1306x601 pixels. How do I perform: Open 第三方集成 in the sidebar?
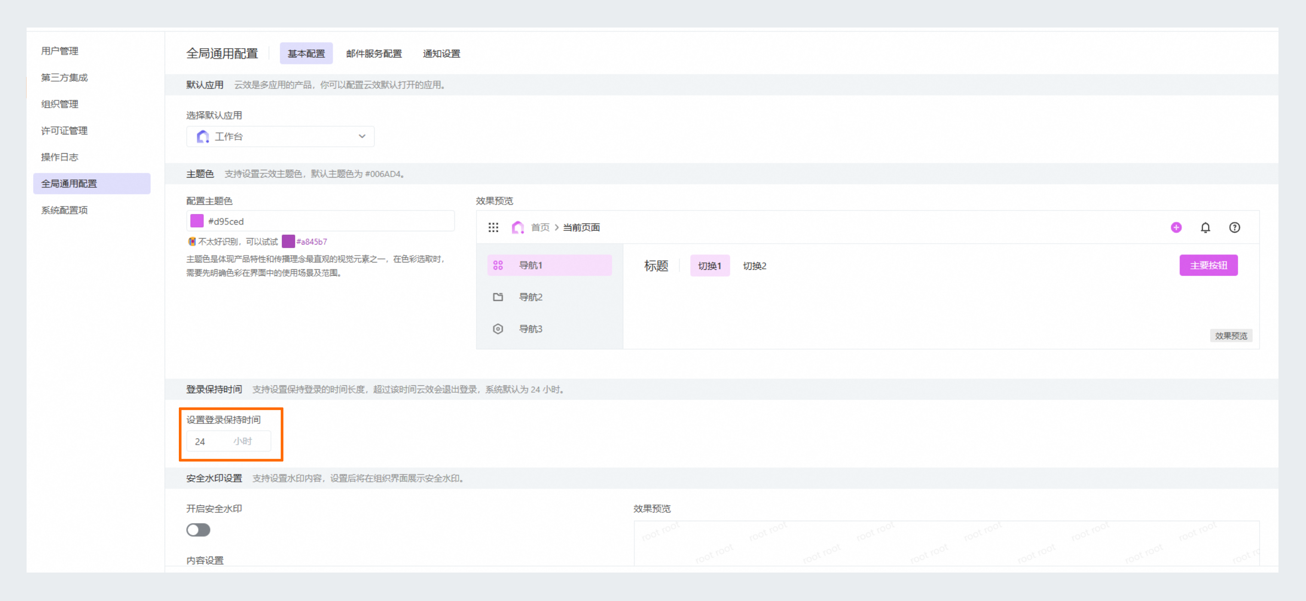[x=64, y=78]
